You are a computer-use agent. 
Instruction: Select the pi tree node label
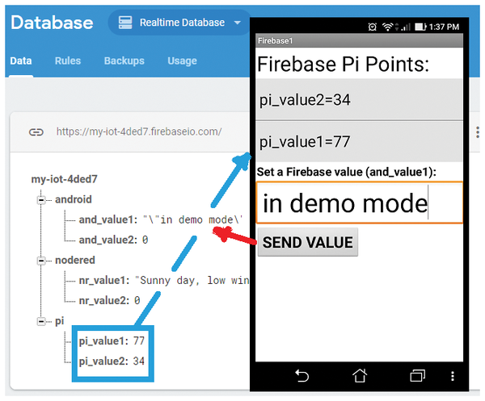(59, 321)
